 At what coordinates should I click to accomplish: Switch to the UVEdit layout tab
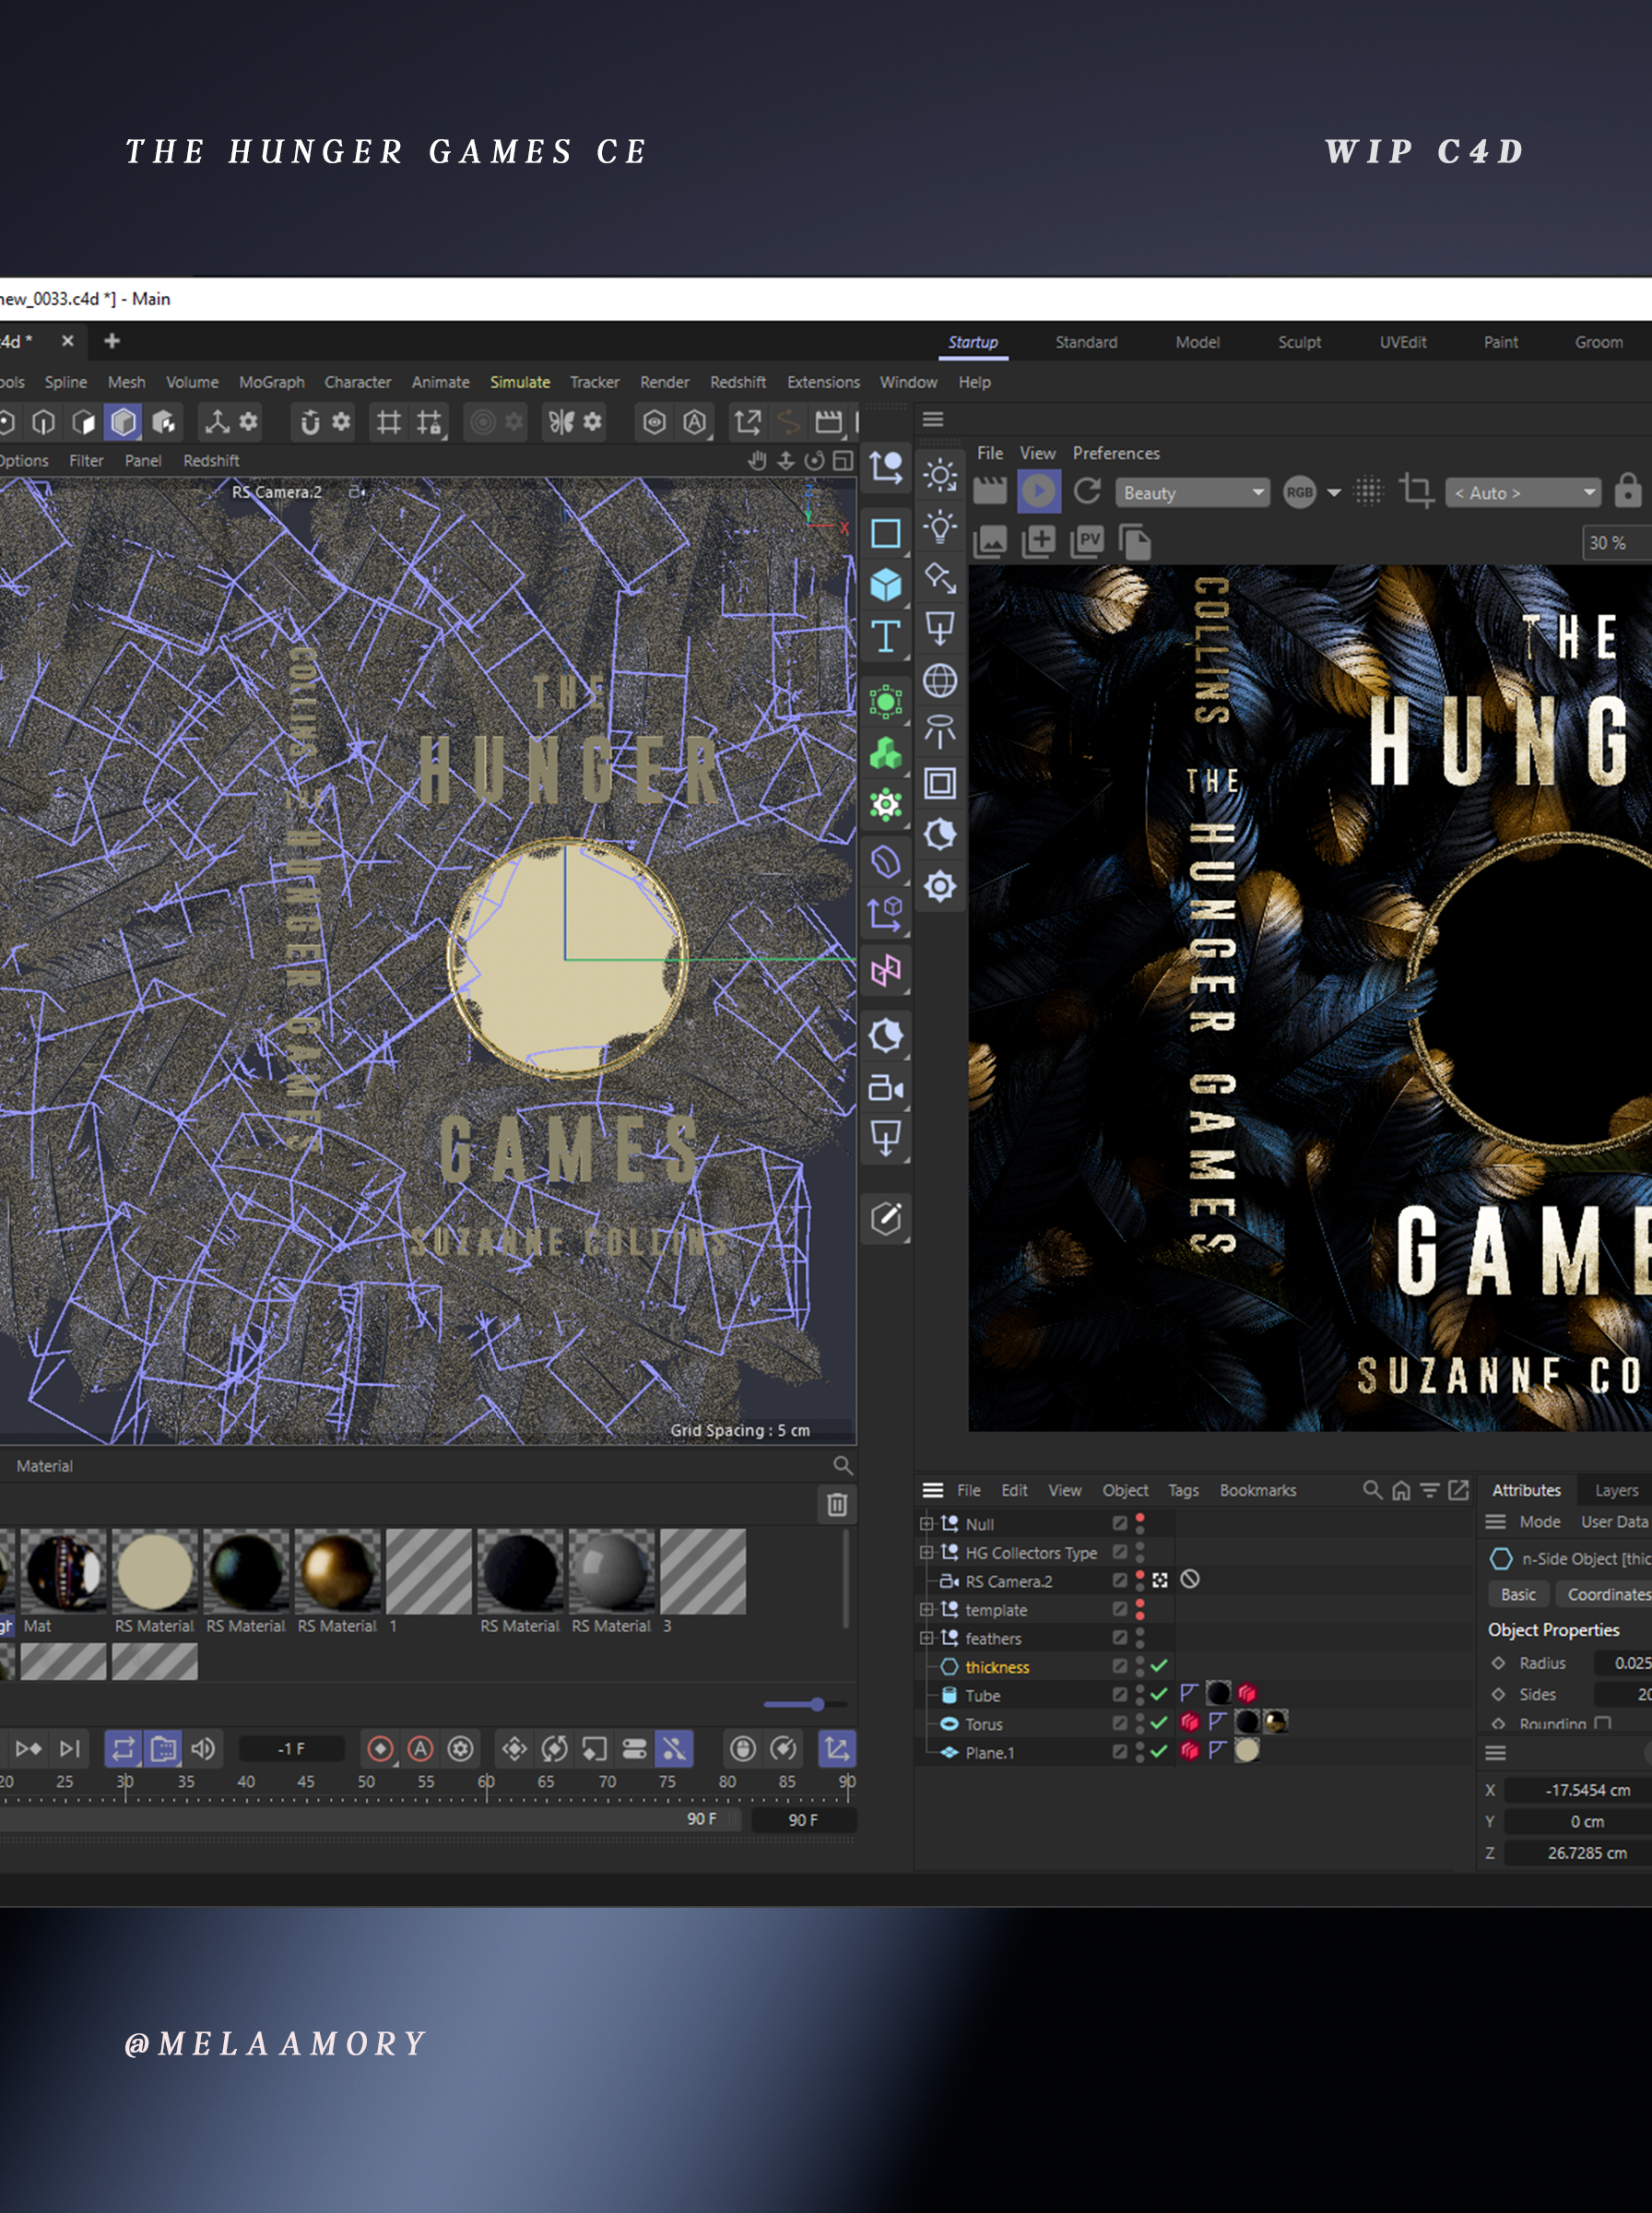click(x=1403, y=342)
